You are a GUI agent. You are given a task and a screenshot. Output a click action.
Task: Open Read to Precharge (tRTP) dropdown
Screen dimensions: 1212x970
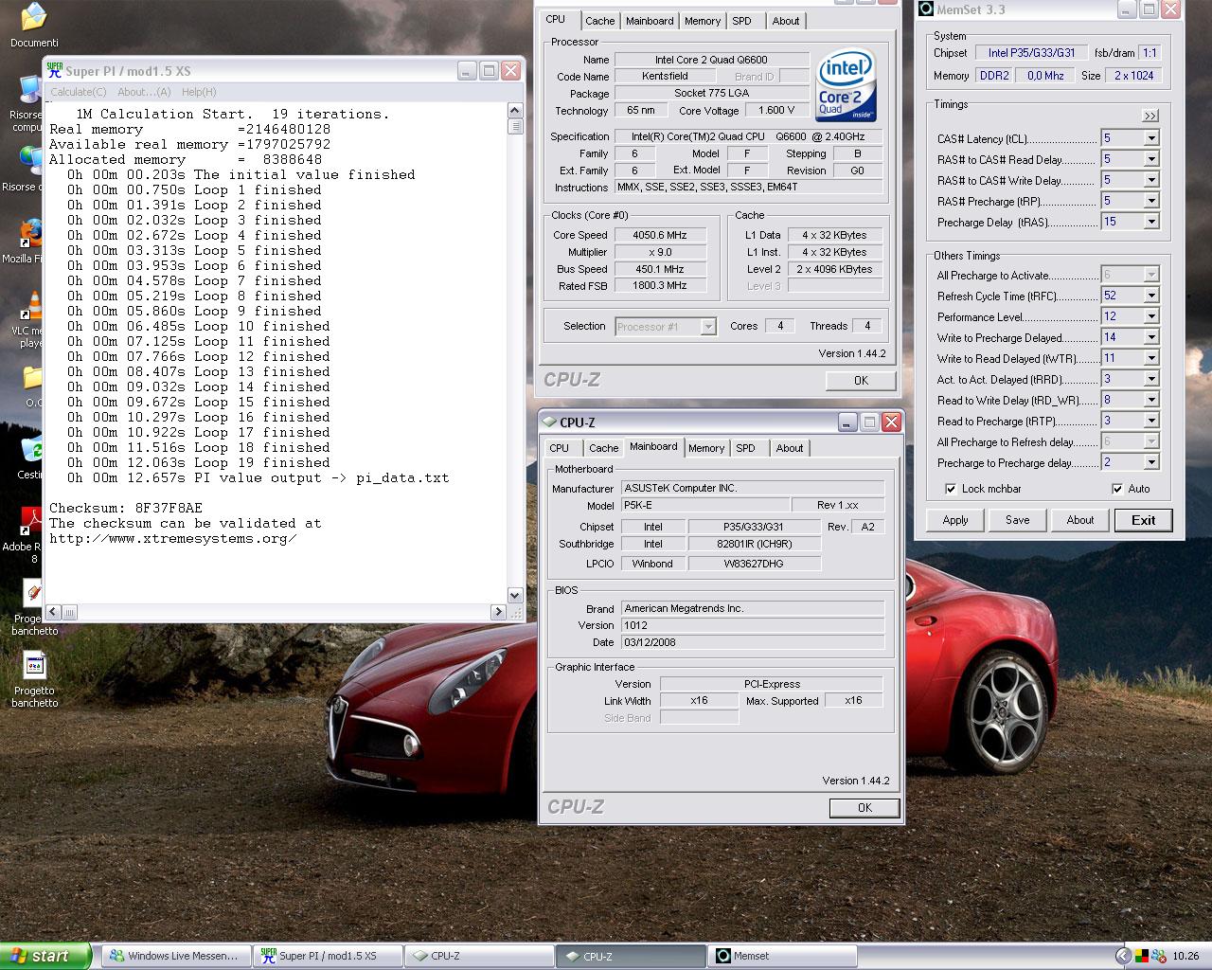[x=1151, y=421]
